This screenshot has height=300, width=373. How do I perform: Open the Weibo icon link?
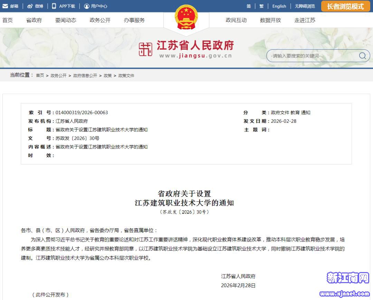(30, 6)
